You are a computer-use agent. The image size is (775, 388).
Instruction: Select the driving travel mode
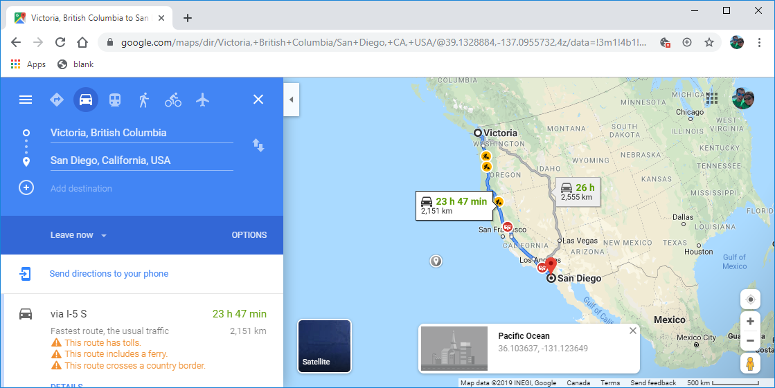click(85, 100)
